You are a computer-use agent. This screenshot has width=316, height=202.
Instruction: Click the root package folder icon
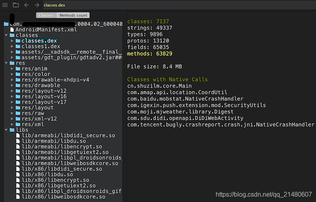click(x=6, y=24)
